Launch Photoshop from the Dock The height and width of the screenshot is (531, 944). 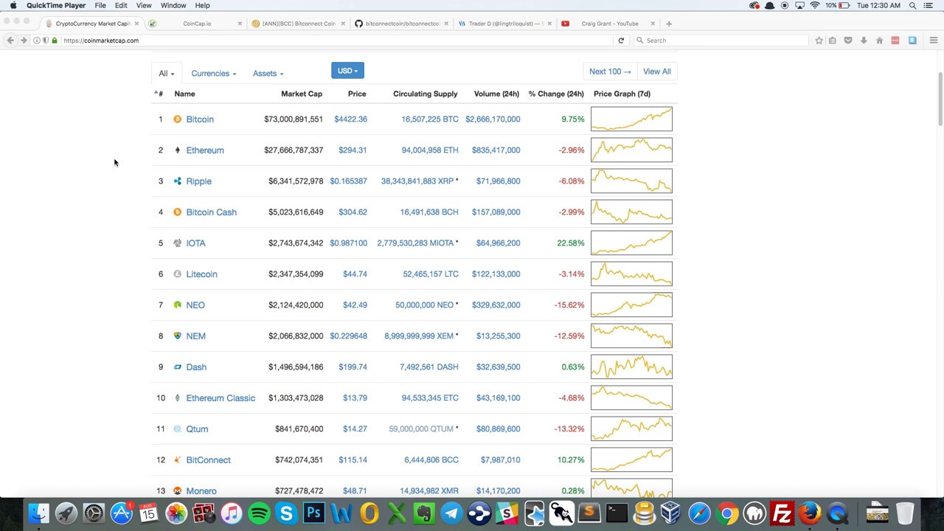[x=314, y=513]
